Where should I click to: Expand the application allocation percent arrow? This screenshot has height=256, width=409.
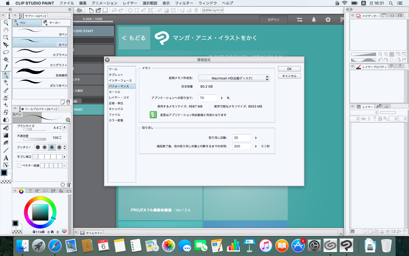tap(222, 98)
